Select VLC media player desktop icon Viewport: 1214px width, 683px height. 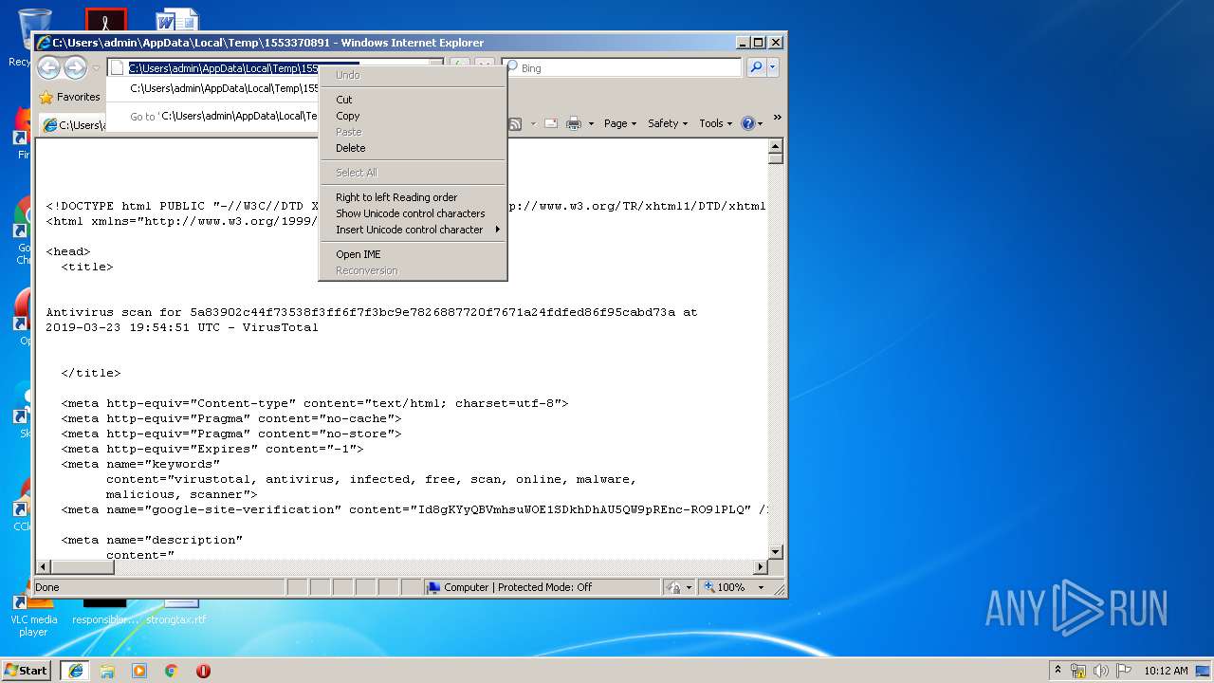tap(33, 617)
